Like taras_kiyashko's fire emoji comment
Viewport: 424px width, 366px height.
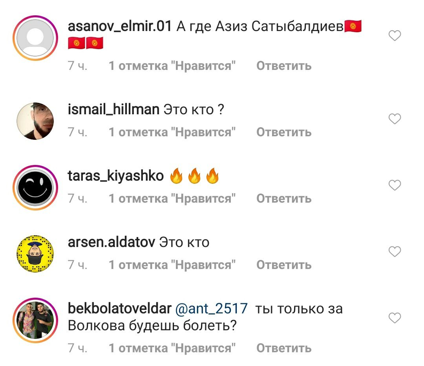pos(395,185)
